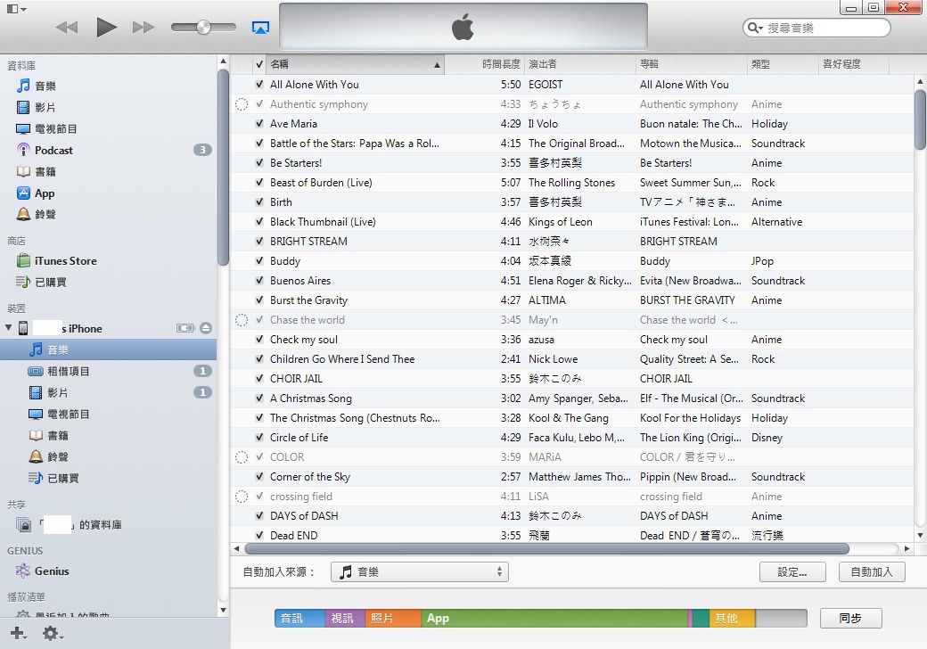Screen dimensions: 927x649
Task: Sort by the 時間長度 column
Action: (x=484, y=64)
